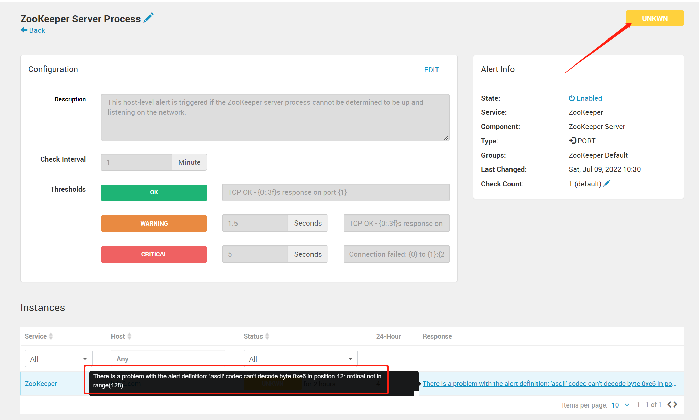Toggle the Enabled alert state

click(x=585, y=98)
